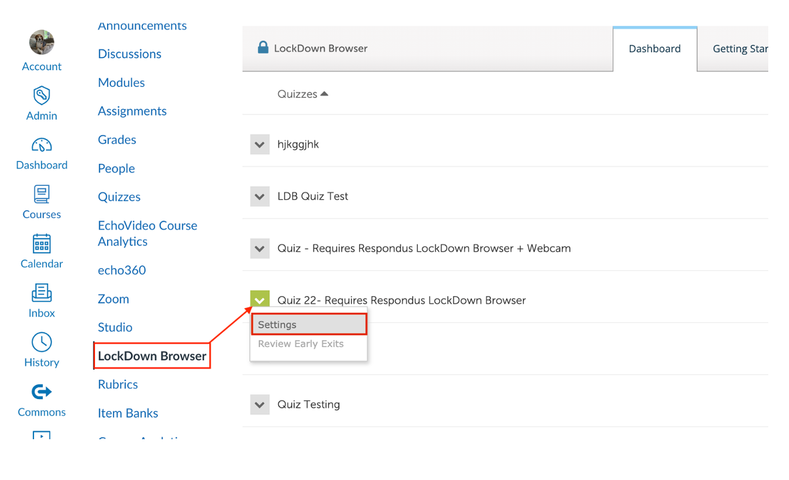The width and height of the screenshot is (789, 480).
Task: Open Courses from the global navigation
Action: (x=41, y=195)
